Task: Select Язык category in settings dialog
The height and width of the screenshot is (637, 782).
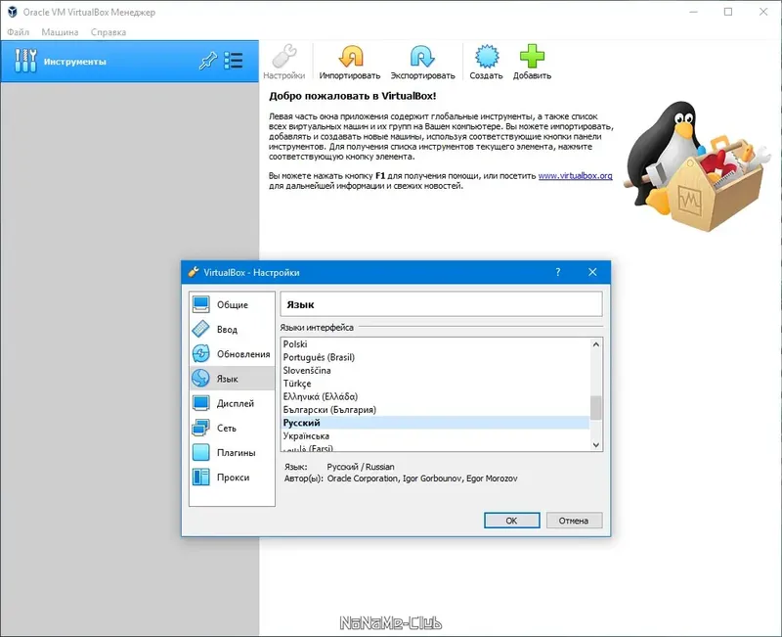Action: tap(232, 379)
